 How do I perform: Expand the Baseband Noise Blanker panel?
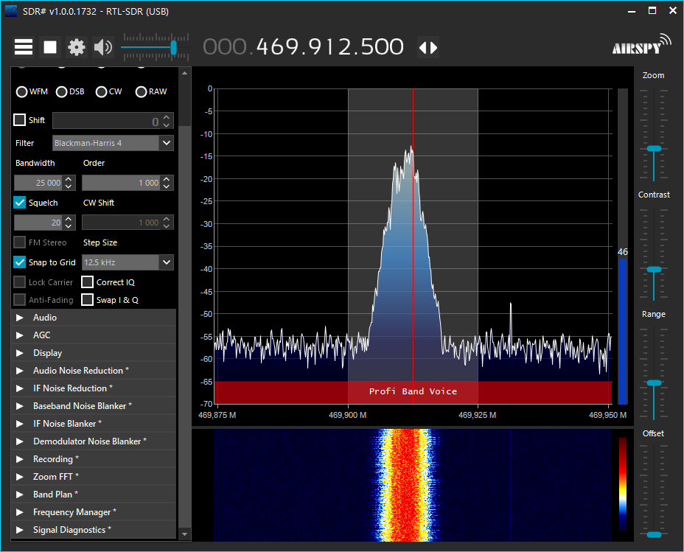coord(94,406)
